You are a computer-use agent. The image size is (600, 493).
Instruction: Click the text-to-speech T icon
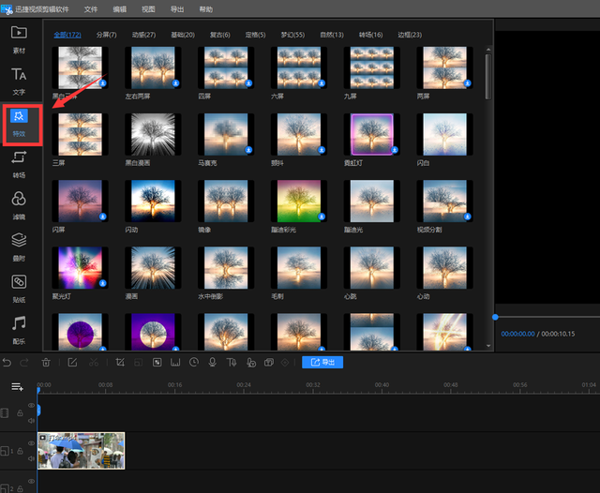coord(232,362)
